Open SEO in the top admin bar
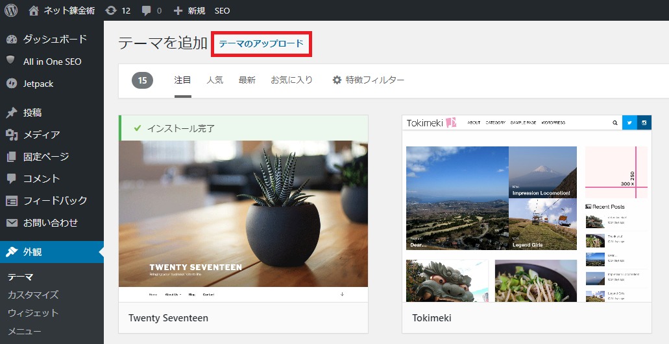Viewport: 669px width, 344px height. (x=222, y=10)
